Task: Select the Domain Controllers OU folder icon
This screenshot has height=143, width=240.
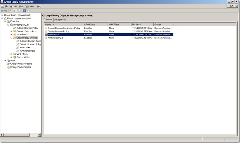Action: click(x=15, y=31)
